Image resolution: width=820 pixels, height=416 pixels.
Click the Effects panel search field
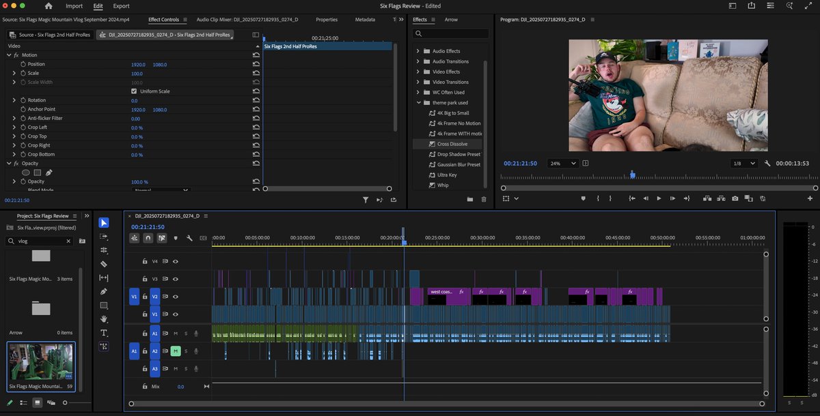pyautogui.click(x=451, y=33)
